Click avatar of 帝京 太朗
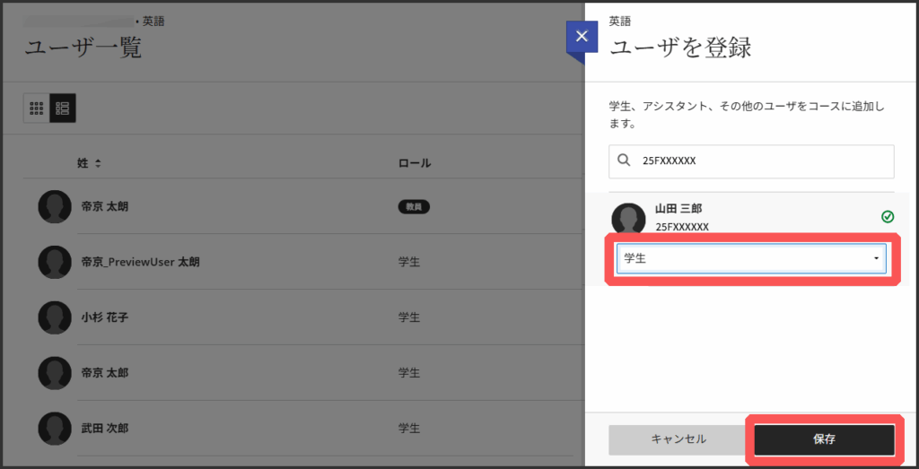This screenshot has height=469, width=919. (x=55, y=206)
